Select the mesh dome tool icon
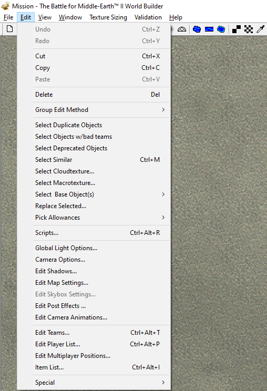267x391 pixels. click(182, 29)
